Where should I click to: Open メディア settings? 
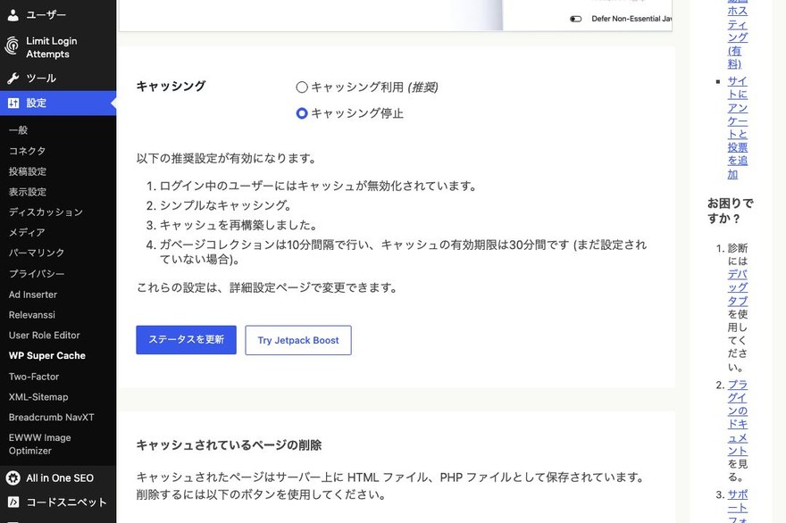tap(27, 232)
